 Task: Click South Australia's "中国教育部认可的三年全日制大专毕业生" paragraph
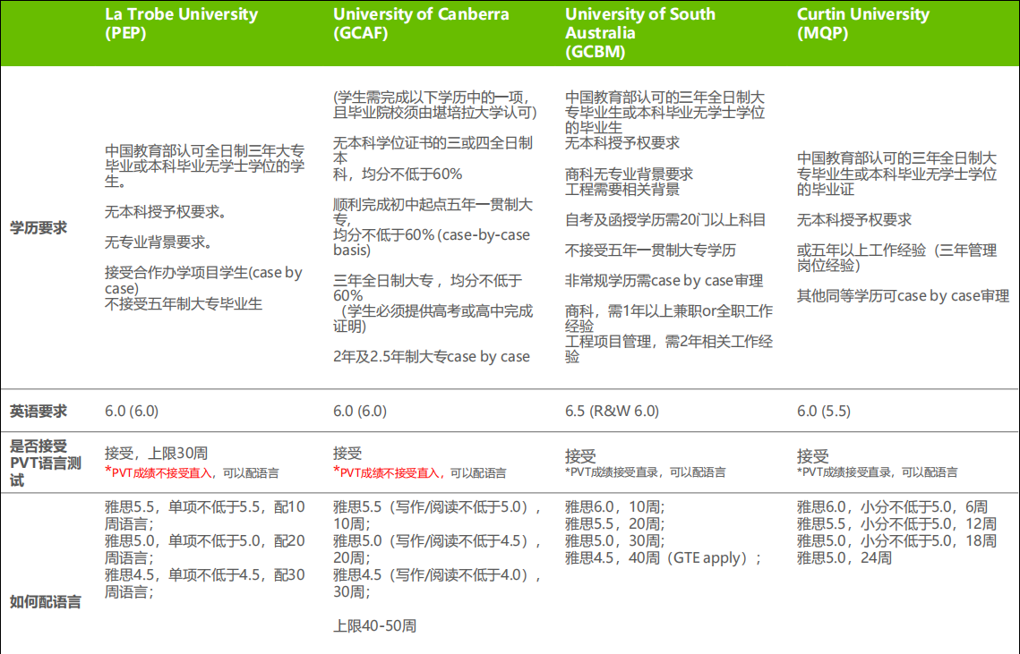pos(664,113)
